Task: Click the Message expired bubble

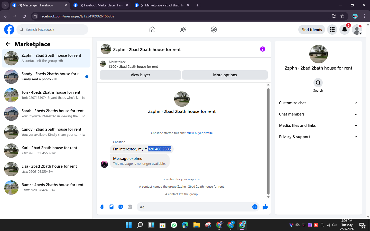Action: tap(140, 161)
